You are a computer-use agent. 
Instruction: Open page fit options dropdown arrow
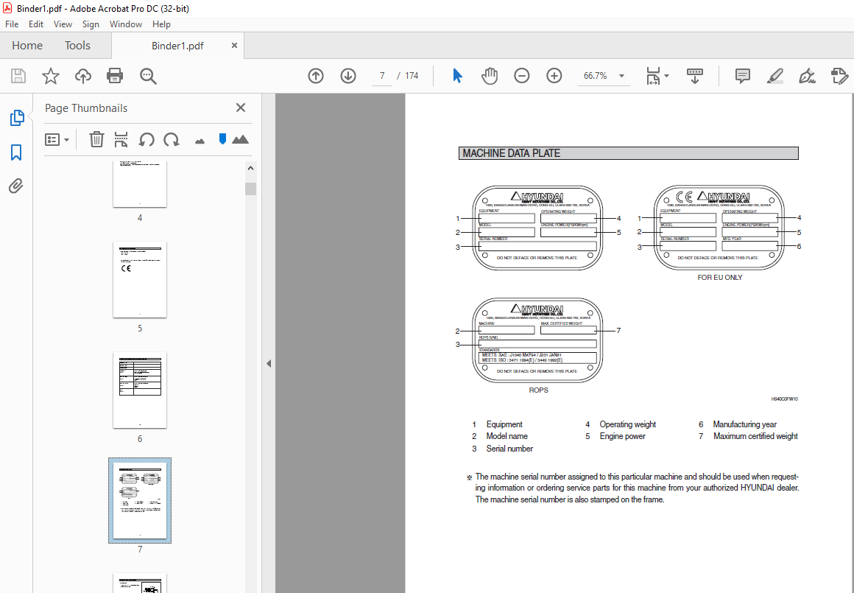click(x=667, y=76)
